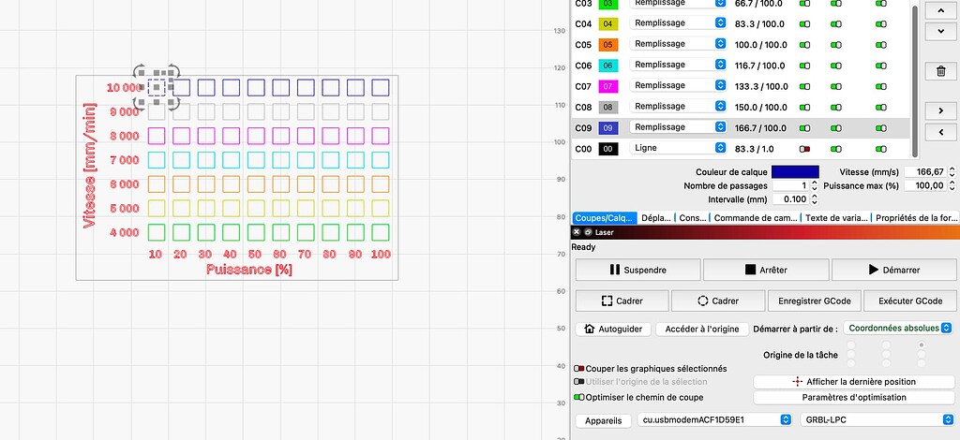Home the laser with Autoguider
The image size is (960, 440).
(x=612, y=329)
